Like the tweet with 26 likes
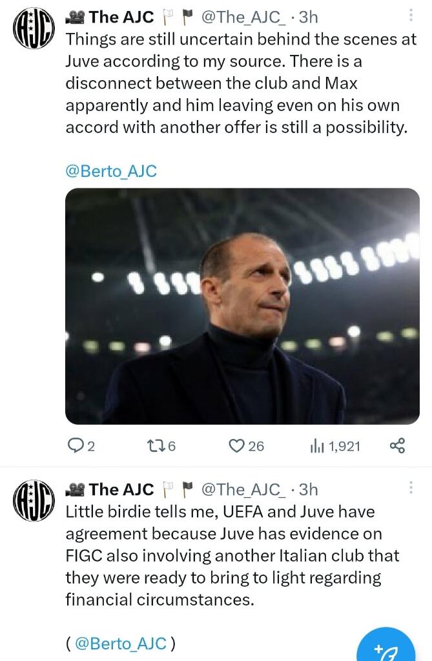Screen dimensions: 432x661 [238, 445]
